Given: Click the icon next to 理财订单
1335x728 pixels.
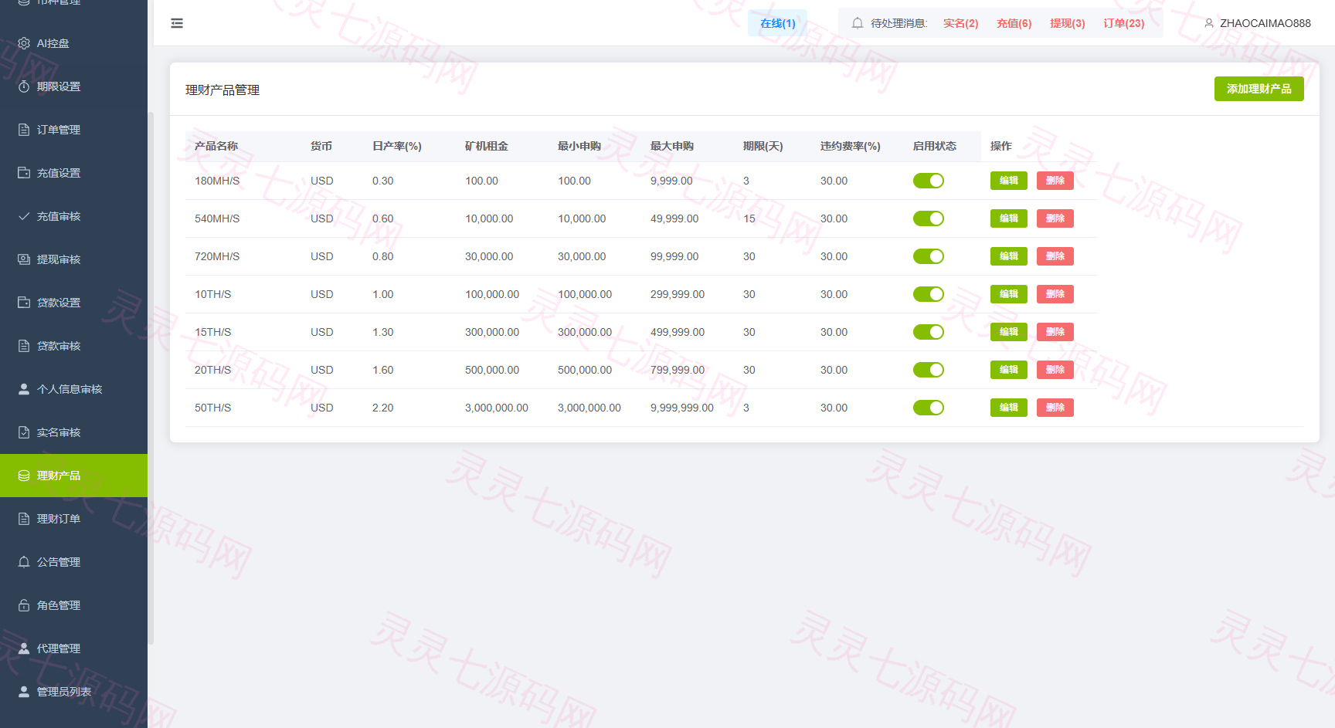Looking at the screenshot, I should coord(24,519).
